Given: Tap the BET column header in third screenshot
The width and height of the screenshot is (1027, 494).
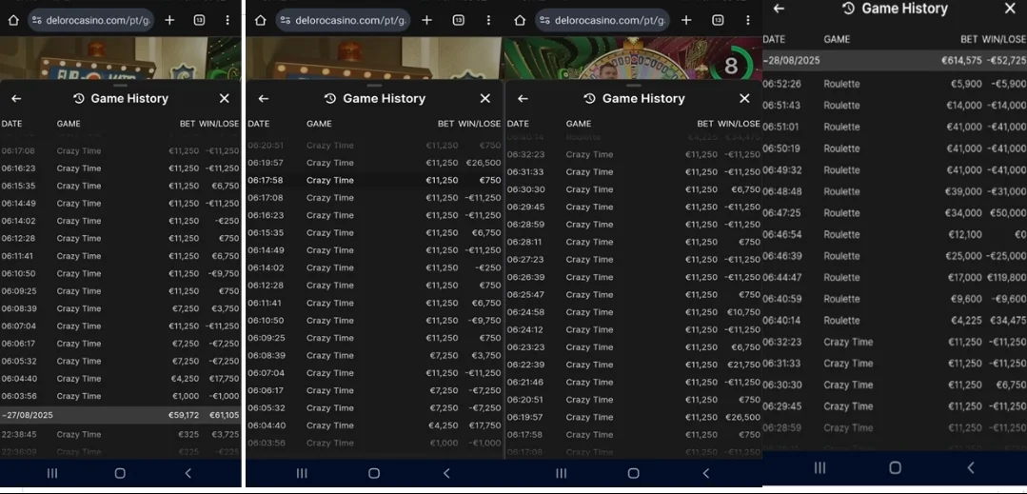Looking at the screenshot, I should 705,123.
